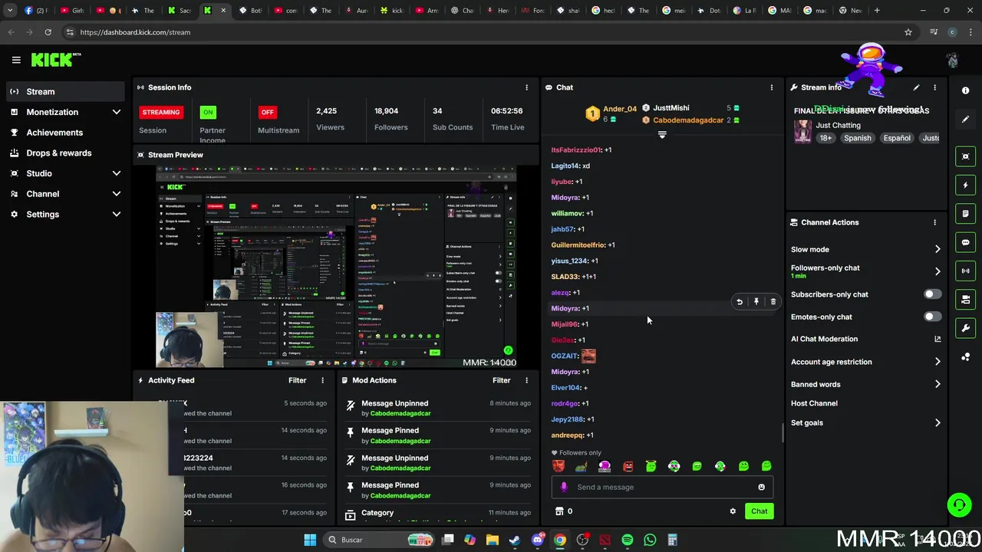Bookmark this page with the star icon
982x552 pixels.
(x=908, y=32)
